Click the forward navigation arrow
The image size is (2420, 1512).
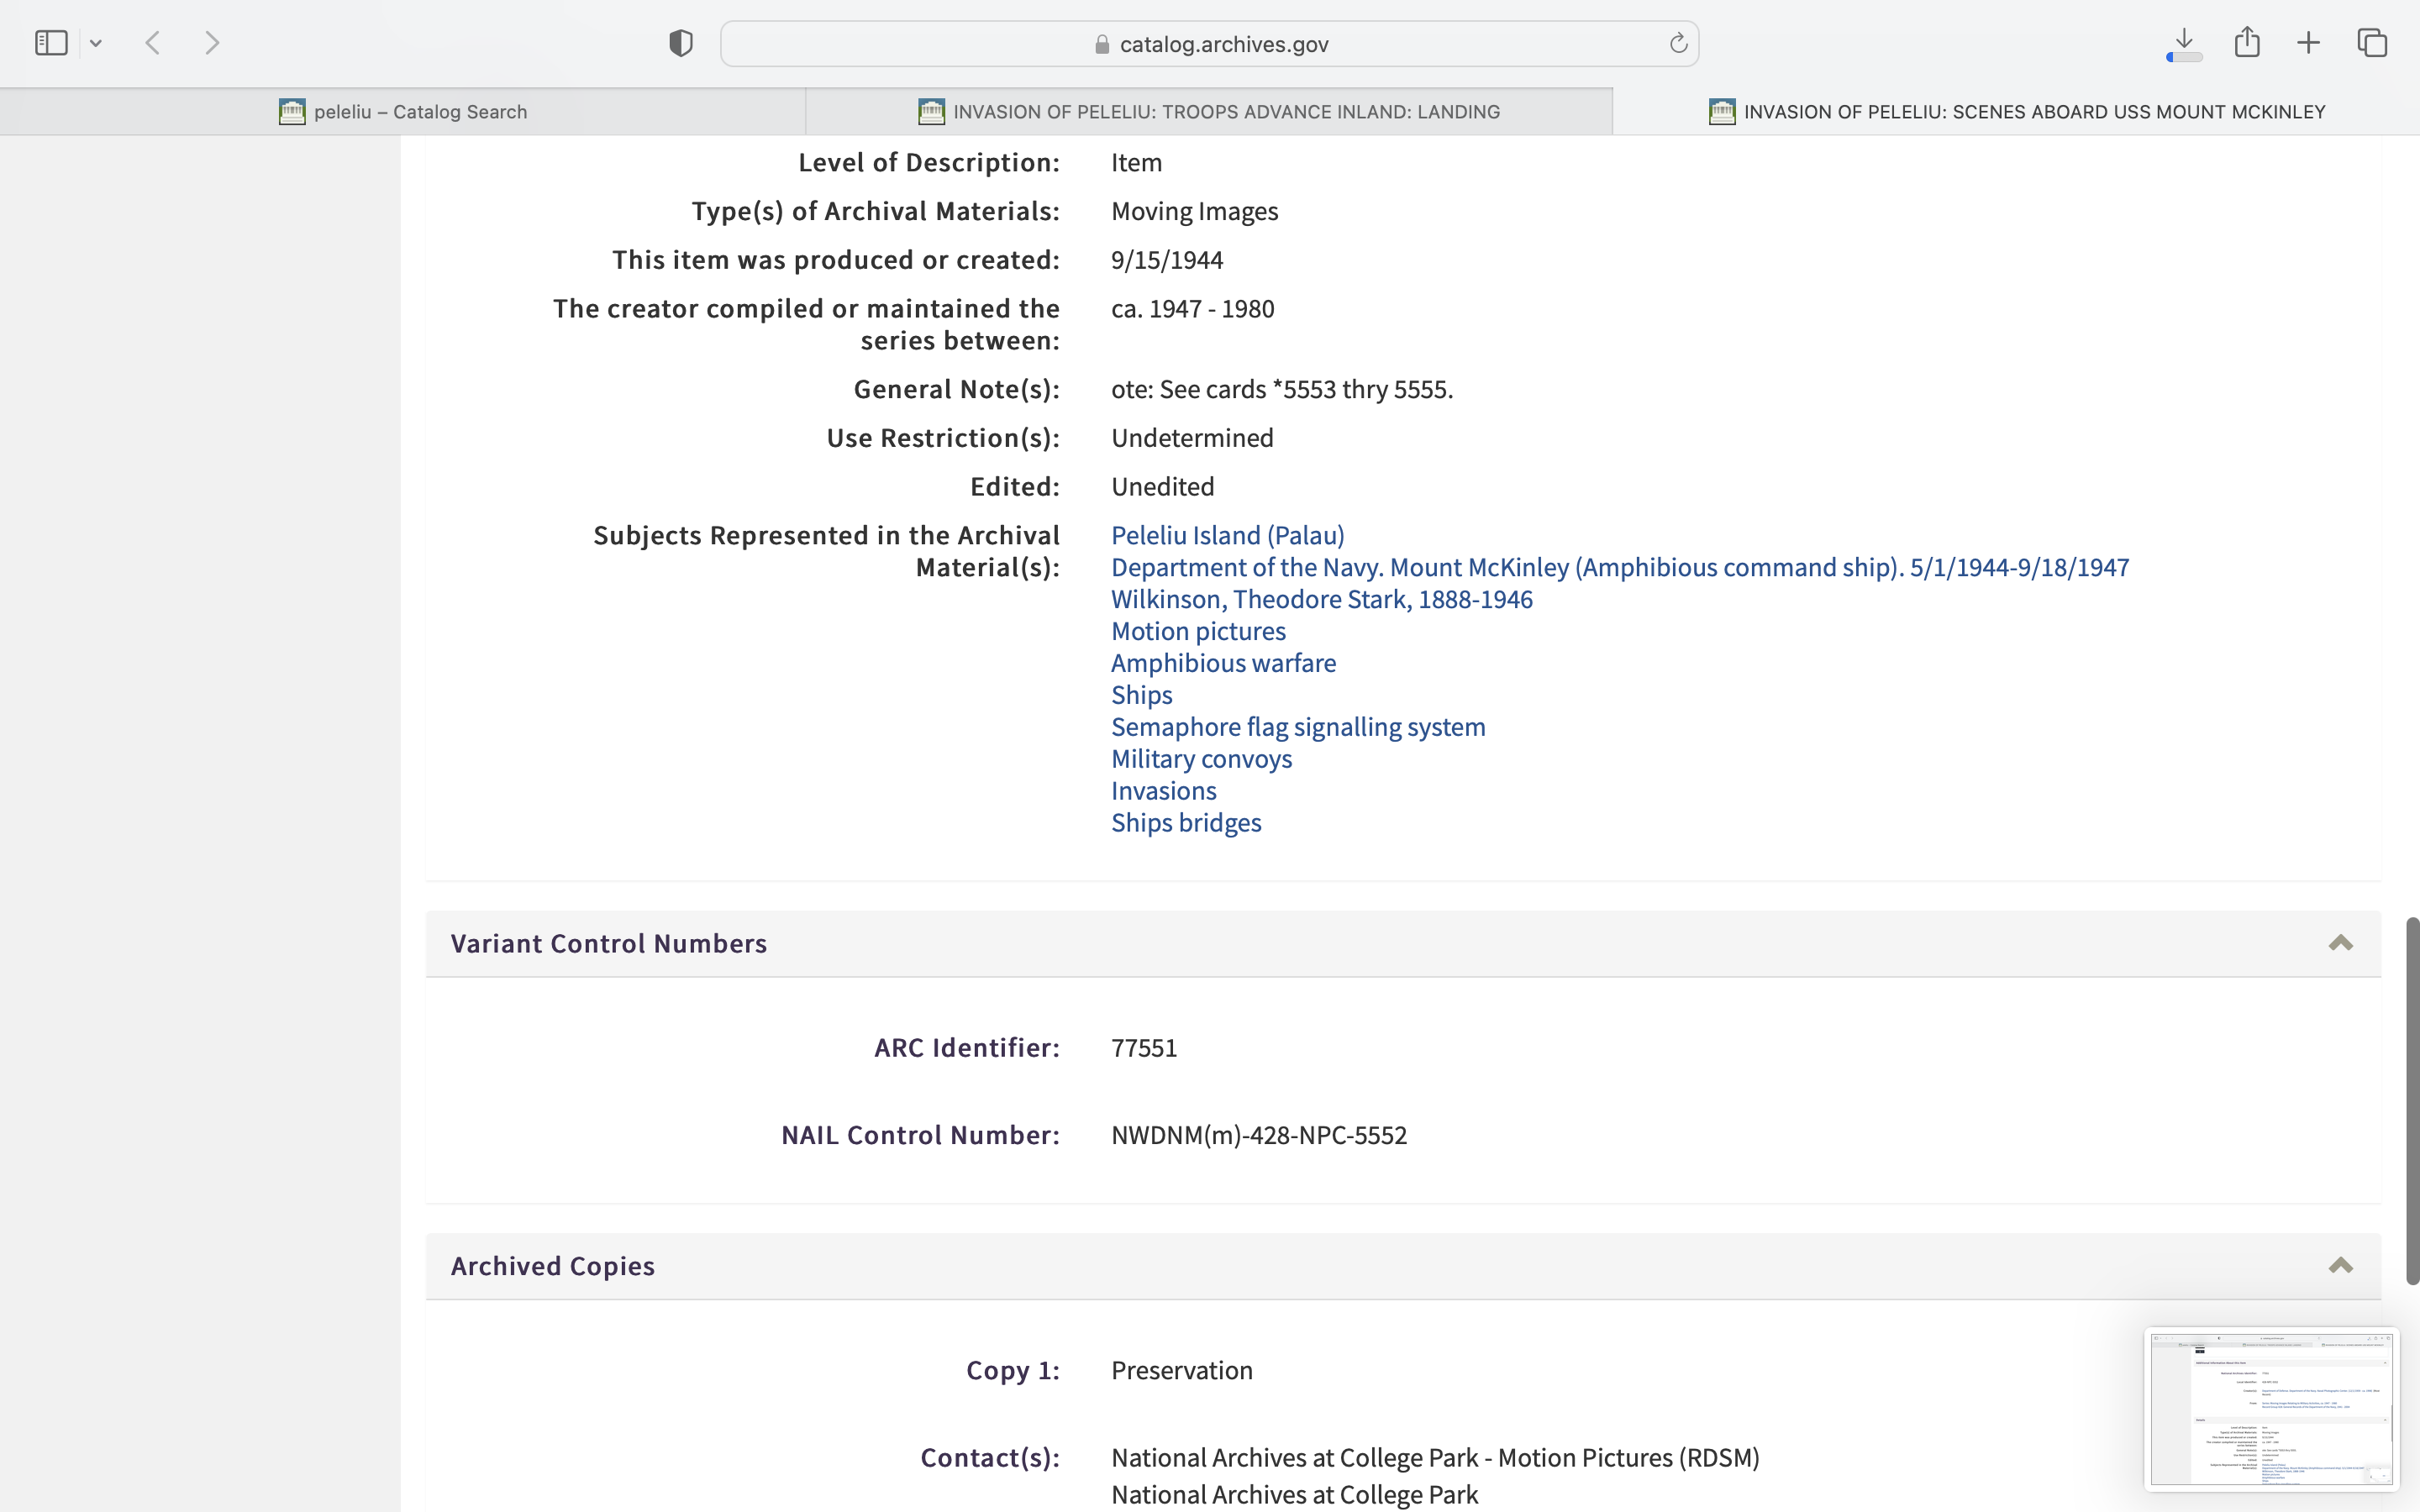(212, 43)
